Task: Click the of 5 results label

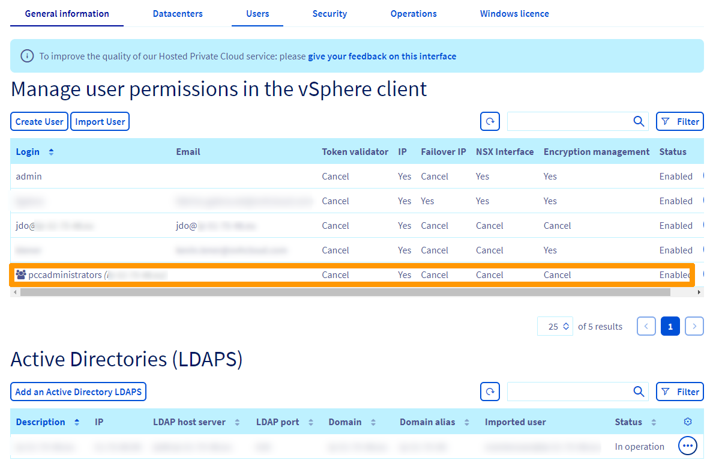Action: coord(600,327)
